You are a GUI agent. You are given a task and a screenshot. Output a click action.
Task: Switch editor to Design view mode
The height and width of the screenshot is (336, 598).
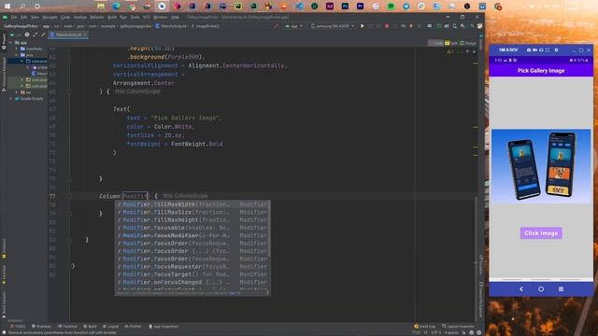pyautogui.click(x=468, y=43)
